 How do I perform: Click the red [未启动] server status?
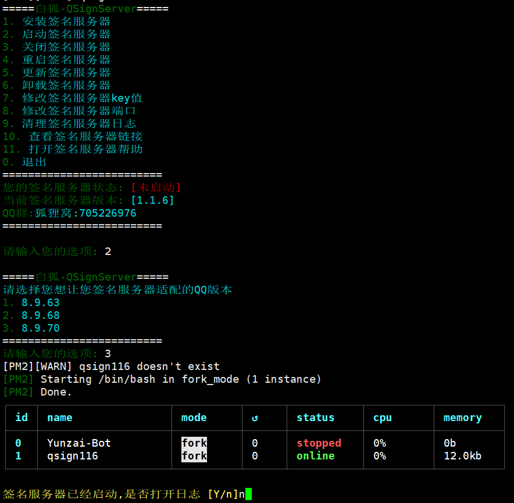pos(156,188)
